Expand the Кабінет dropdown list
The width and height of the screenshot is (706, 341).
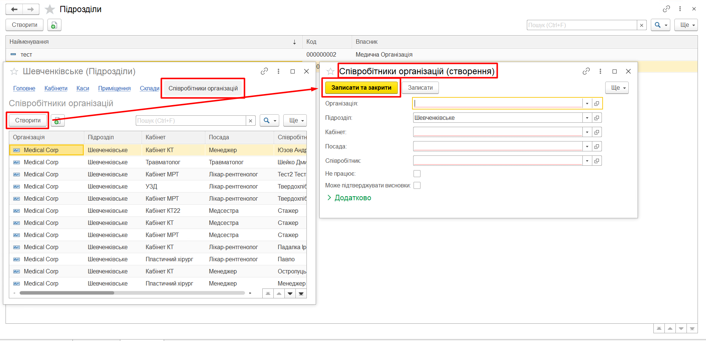click(587, 132)
